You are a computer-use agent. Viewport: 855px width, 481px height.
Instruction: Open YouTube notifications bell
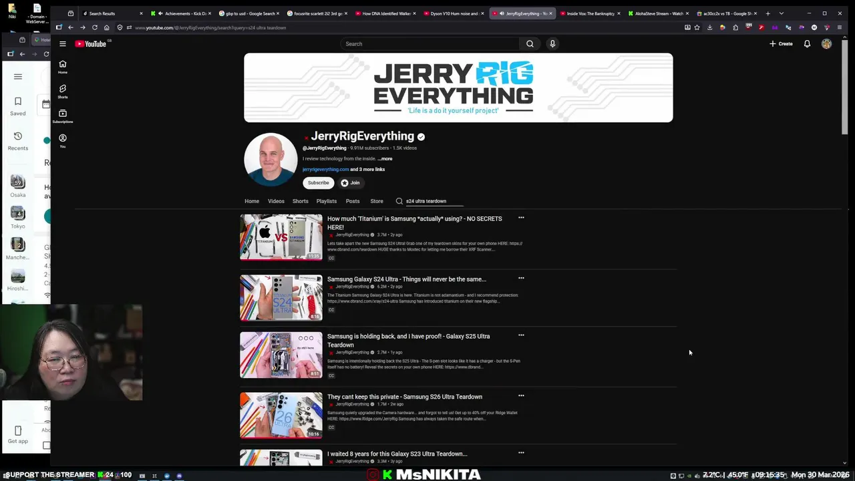(807, 43)
